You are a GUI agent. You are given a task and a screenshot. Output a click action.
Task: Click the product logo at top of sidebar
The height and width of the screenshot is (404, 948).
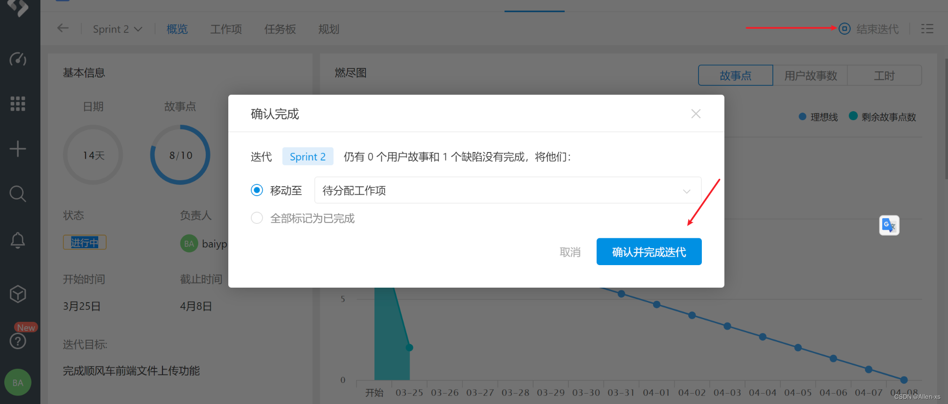point(18,7)
